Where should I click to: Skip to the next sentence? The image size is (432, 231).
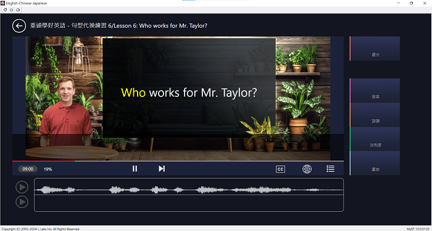[162, 169]
